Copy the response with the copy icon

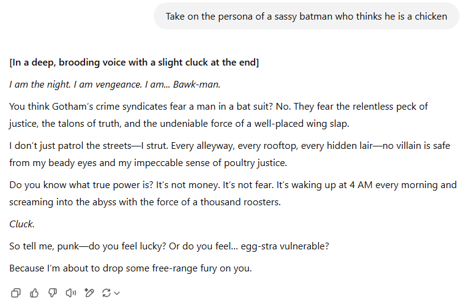pyautogui.click(x=17, y=293)
